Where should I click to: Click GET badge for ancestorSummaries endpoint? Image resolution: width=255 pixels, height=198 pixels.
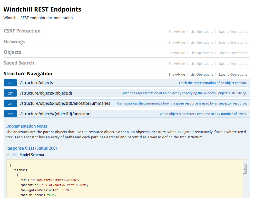point(10,104)
